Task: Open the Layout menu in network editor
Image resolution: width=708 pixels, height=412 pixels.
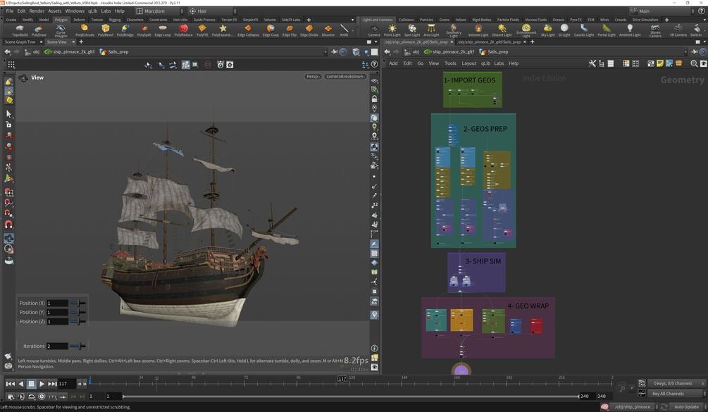Action: point(468,63)
